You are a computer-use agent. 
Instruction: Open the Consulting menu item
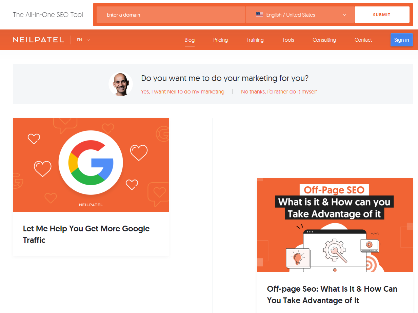click(324, 40)
